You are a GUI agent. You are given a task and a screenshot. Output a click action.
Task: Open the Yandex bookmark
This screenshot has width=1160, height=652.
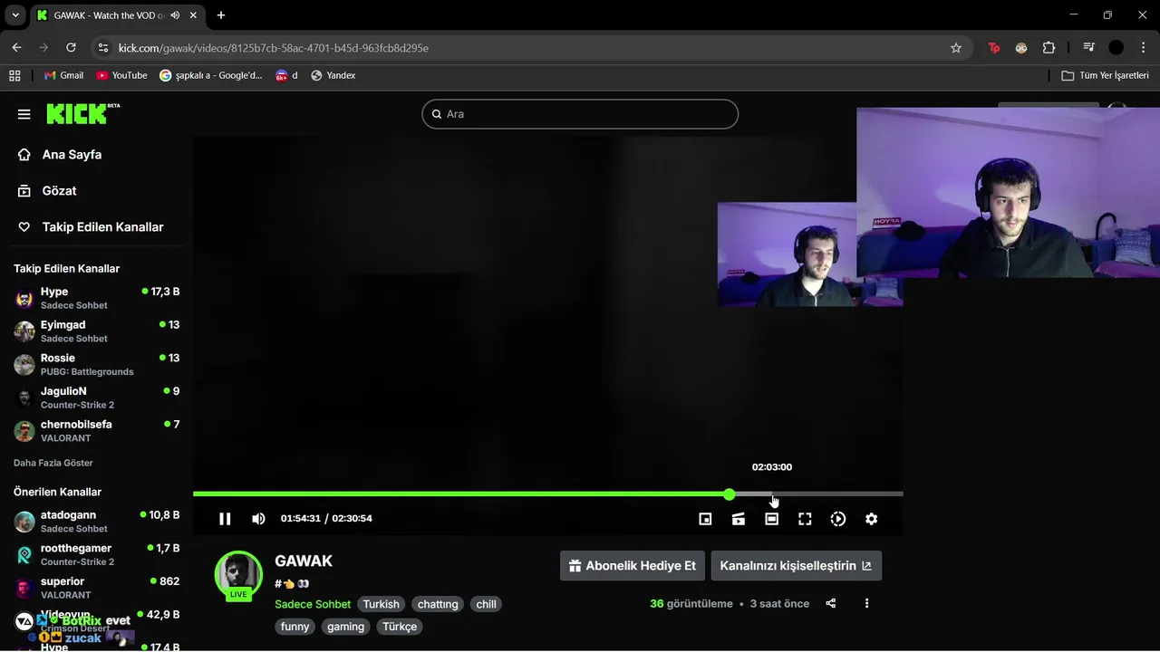333,75
